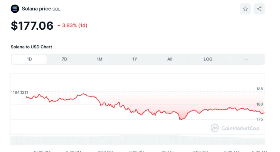280x152 pixels.
Task: Show the All time price chart
Action: pyautogui.click(x=170, y=59)
